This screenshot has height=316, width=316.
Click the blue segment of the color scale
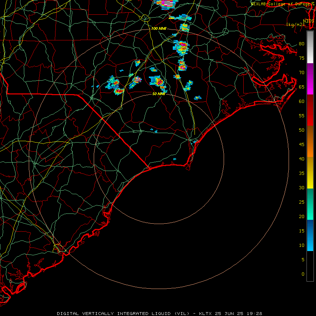[x=310, y=235]
